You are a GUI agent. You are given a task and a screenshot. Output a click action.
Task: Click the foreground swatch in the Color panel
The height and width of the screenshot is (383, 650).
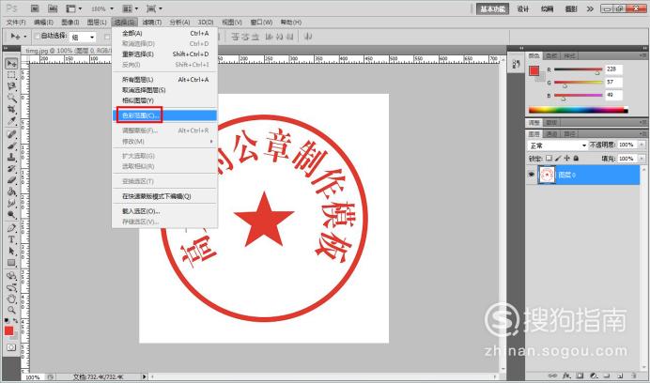click(534, 71)
